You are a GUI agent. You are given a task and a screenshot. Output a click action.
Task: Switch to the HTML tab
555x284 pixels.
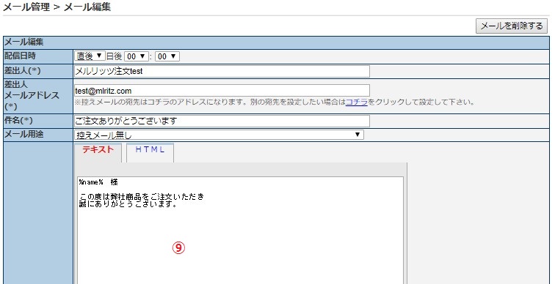point(150,149)
